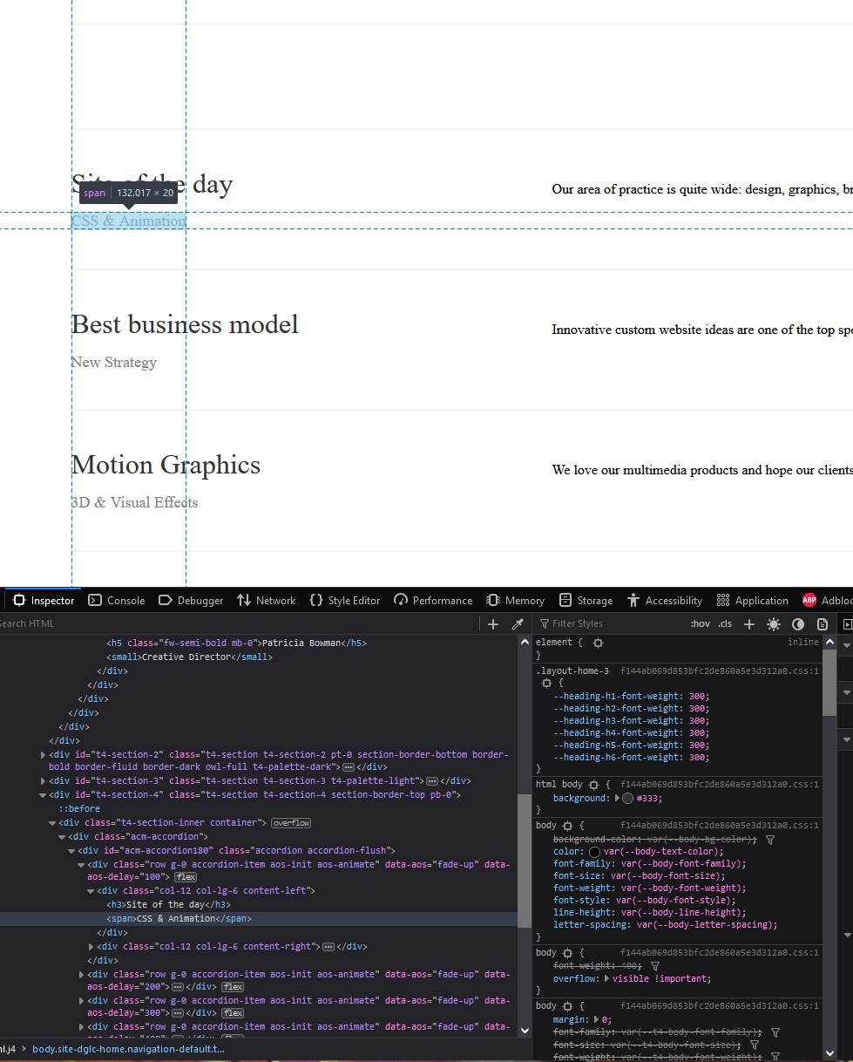853x1062 pixels.
Task: Expand the margin shorthand property arrow
Action: pyautogui.click(x=596, y=1019)
